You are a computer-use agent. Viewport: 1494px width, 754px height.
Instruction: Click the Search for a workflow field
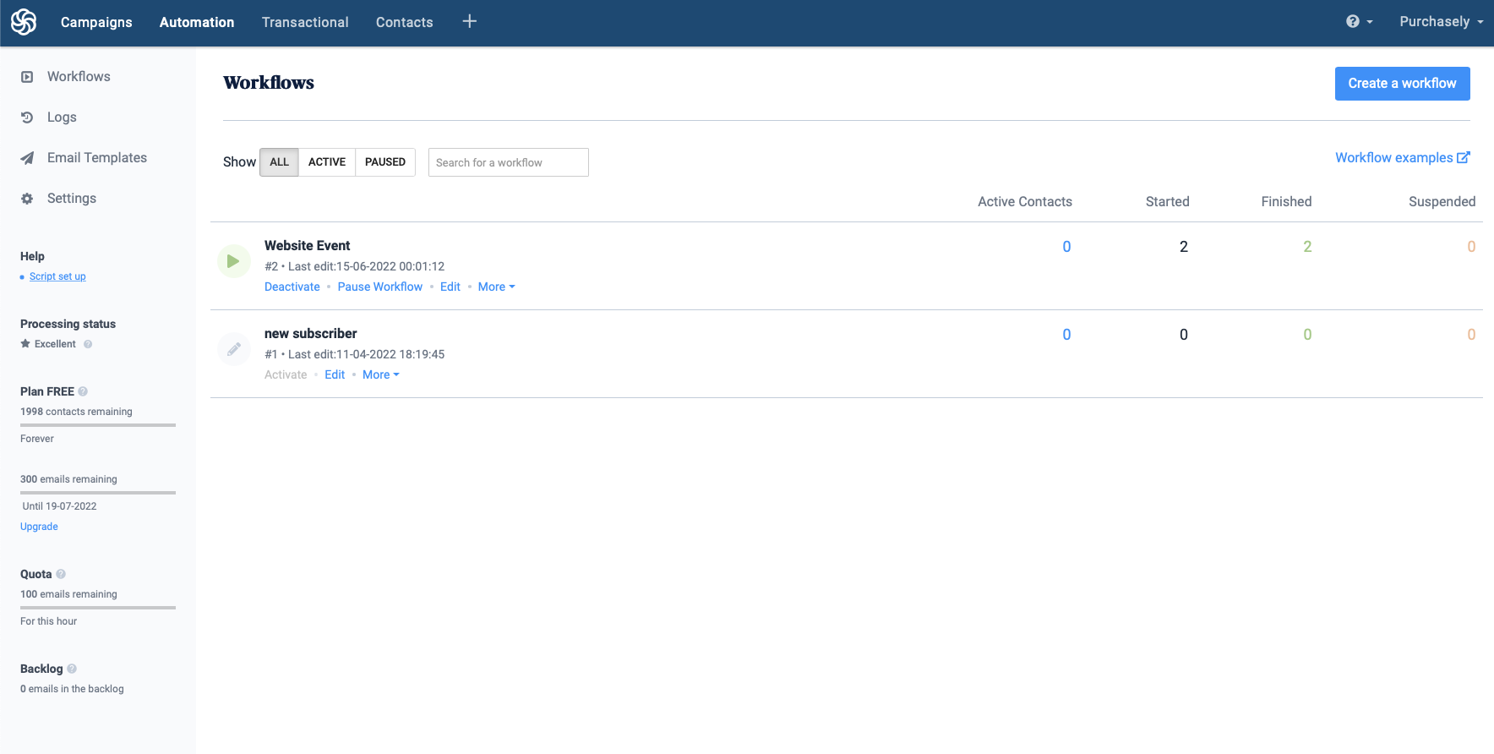(508, 162)
